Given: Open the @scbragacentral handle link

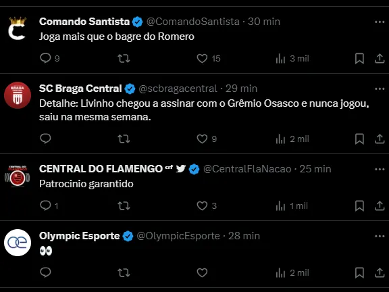Looking at the screenshot, I should (178, 89).
